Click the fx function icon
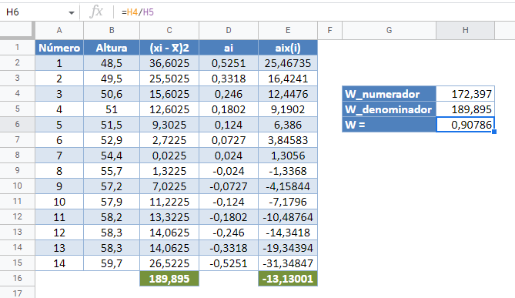 pyautogui.click(x=96, y=12)
